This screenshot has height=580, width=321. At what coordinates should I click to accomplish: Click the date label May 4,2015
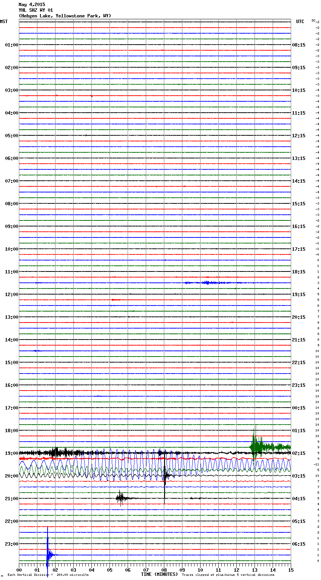(32, 5)
